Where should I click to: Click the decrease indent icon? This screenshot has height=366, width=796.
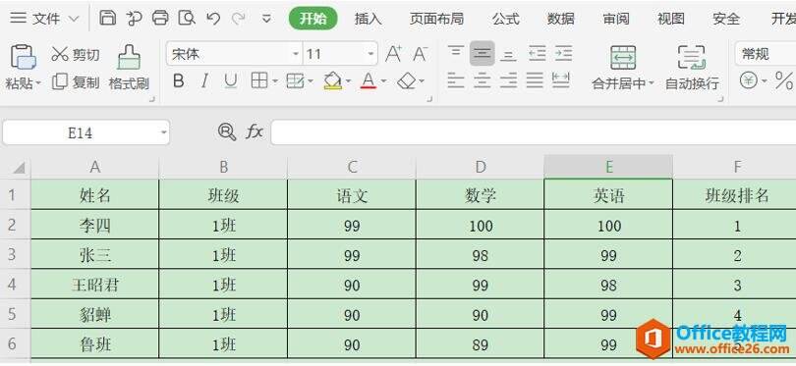point(538,53)
